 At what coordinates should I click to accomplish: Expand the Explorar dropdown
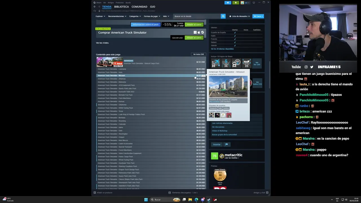pyautogui.click(x=100, y=16)
